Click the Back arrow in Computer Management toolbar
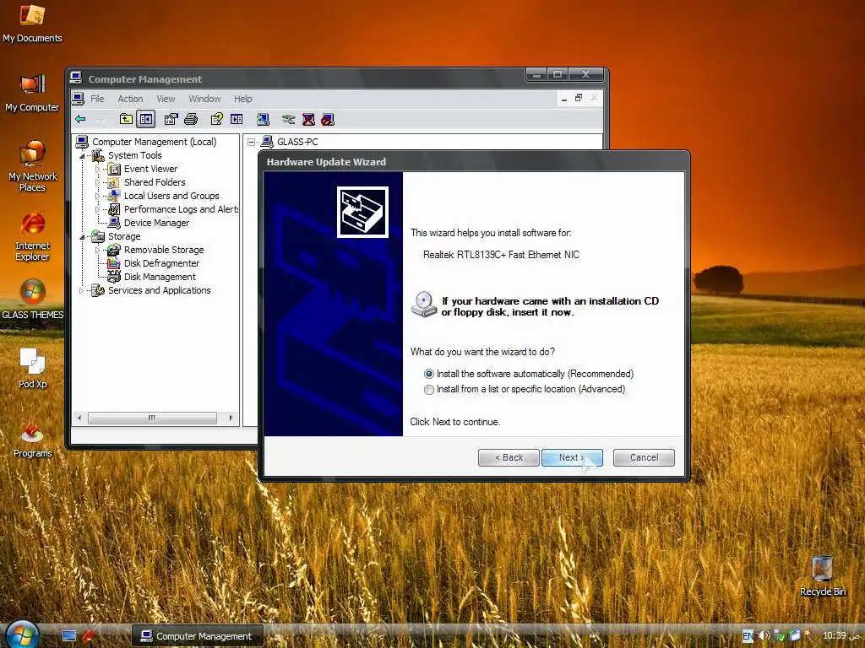 80,119
